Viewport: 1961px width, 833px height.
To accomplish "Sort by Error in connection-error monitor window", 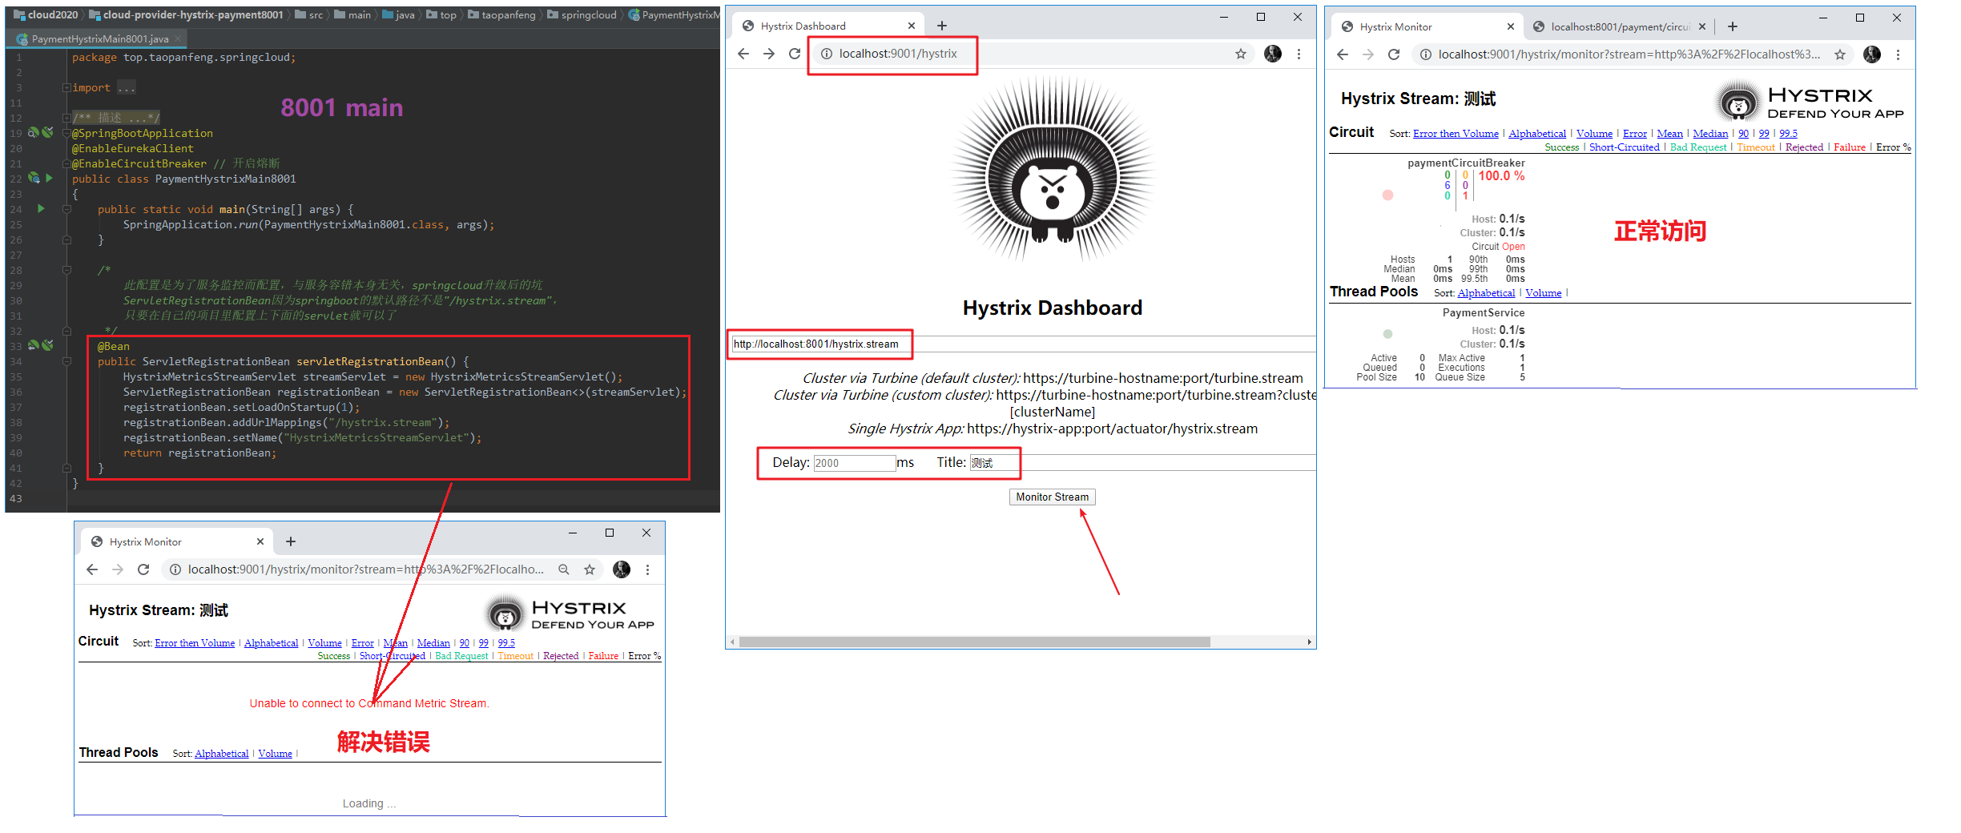I will tap(362, 643).
